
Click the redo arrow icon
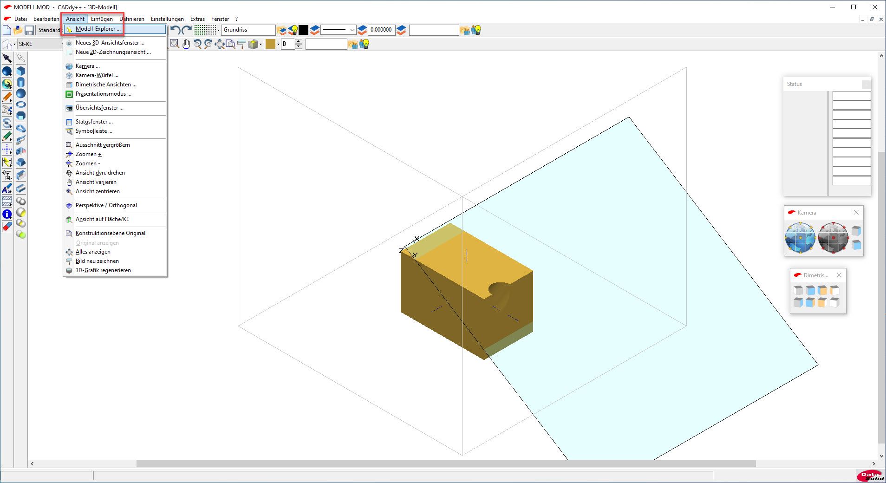187,30
